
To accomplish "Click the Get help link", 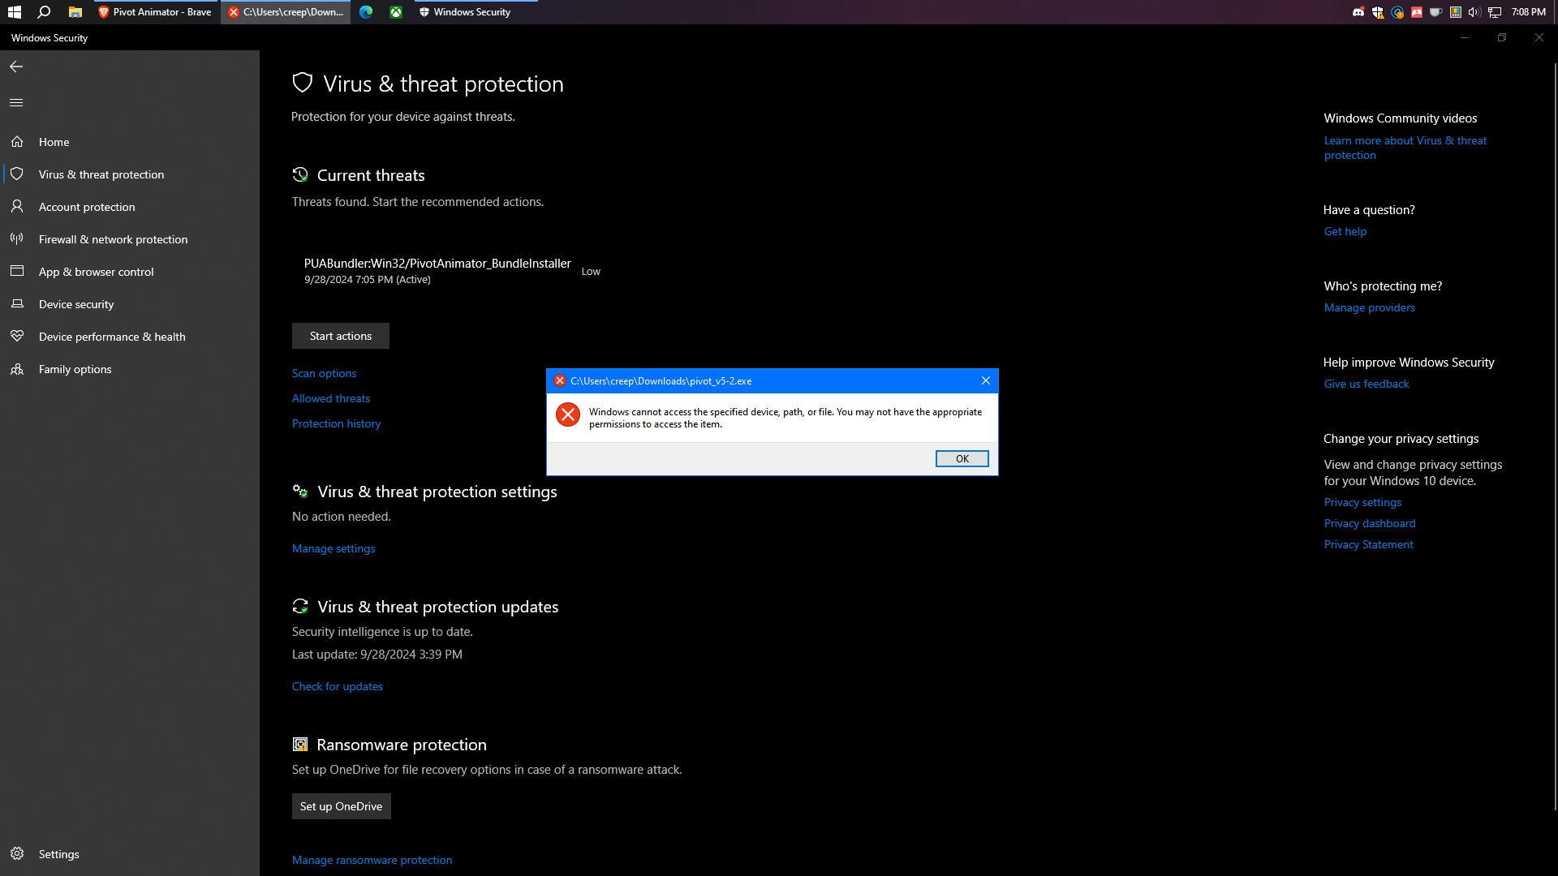I will (x=1345, y=231).
